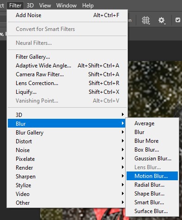Apply Blur More filter
182x220 pixels.
tap(152, 141)
